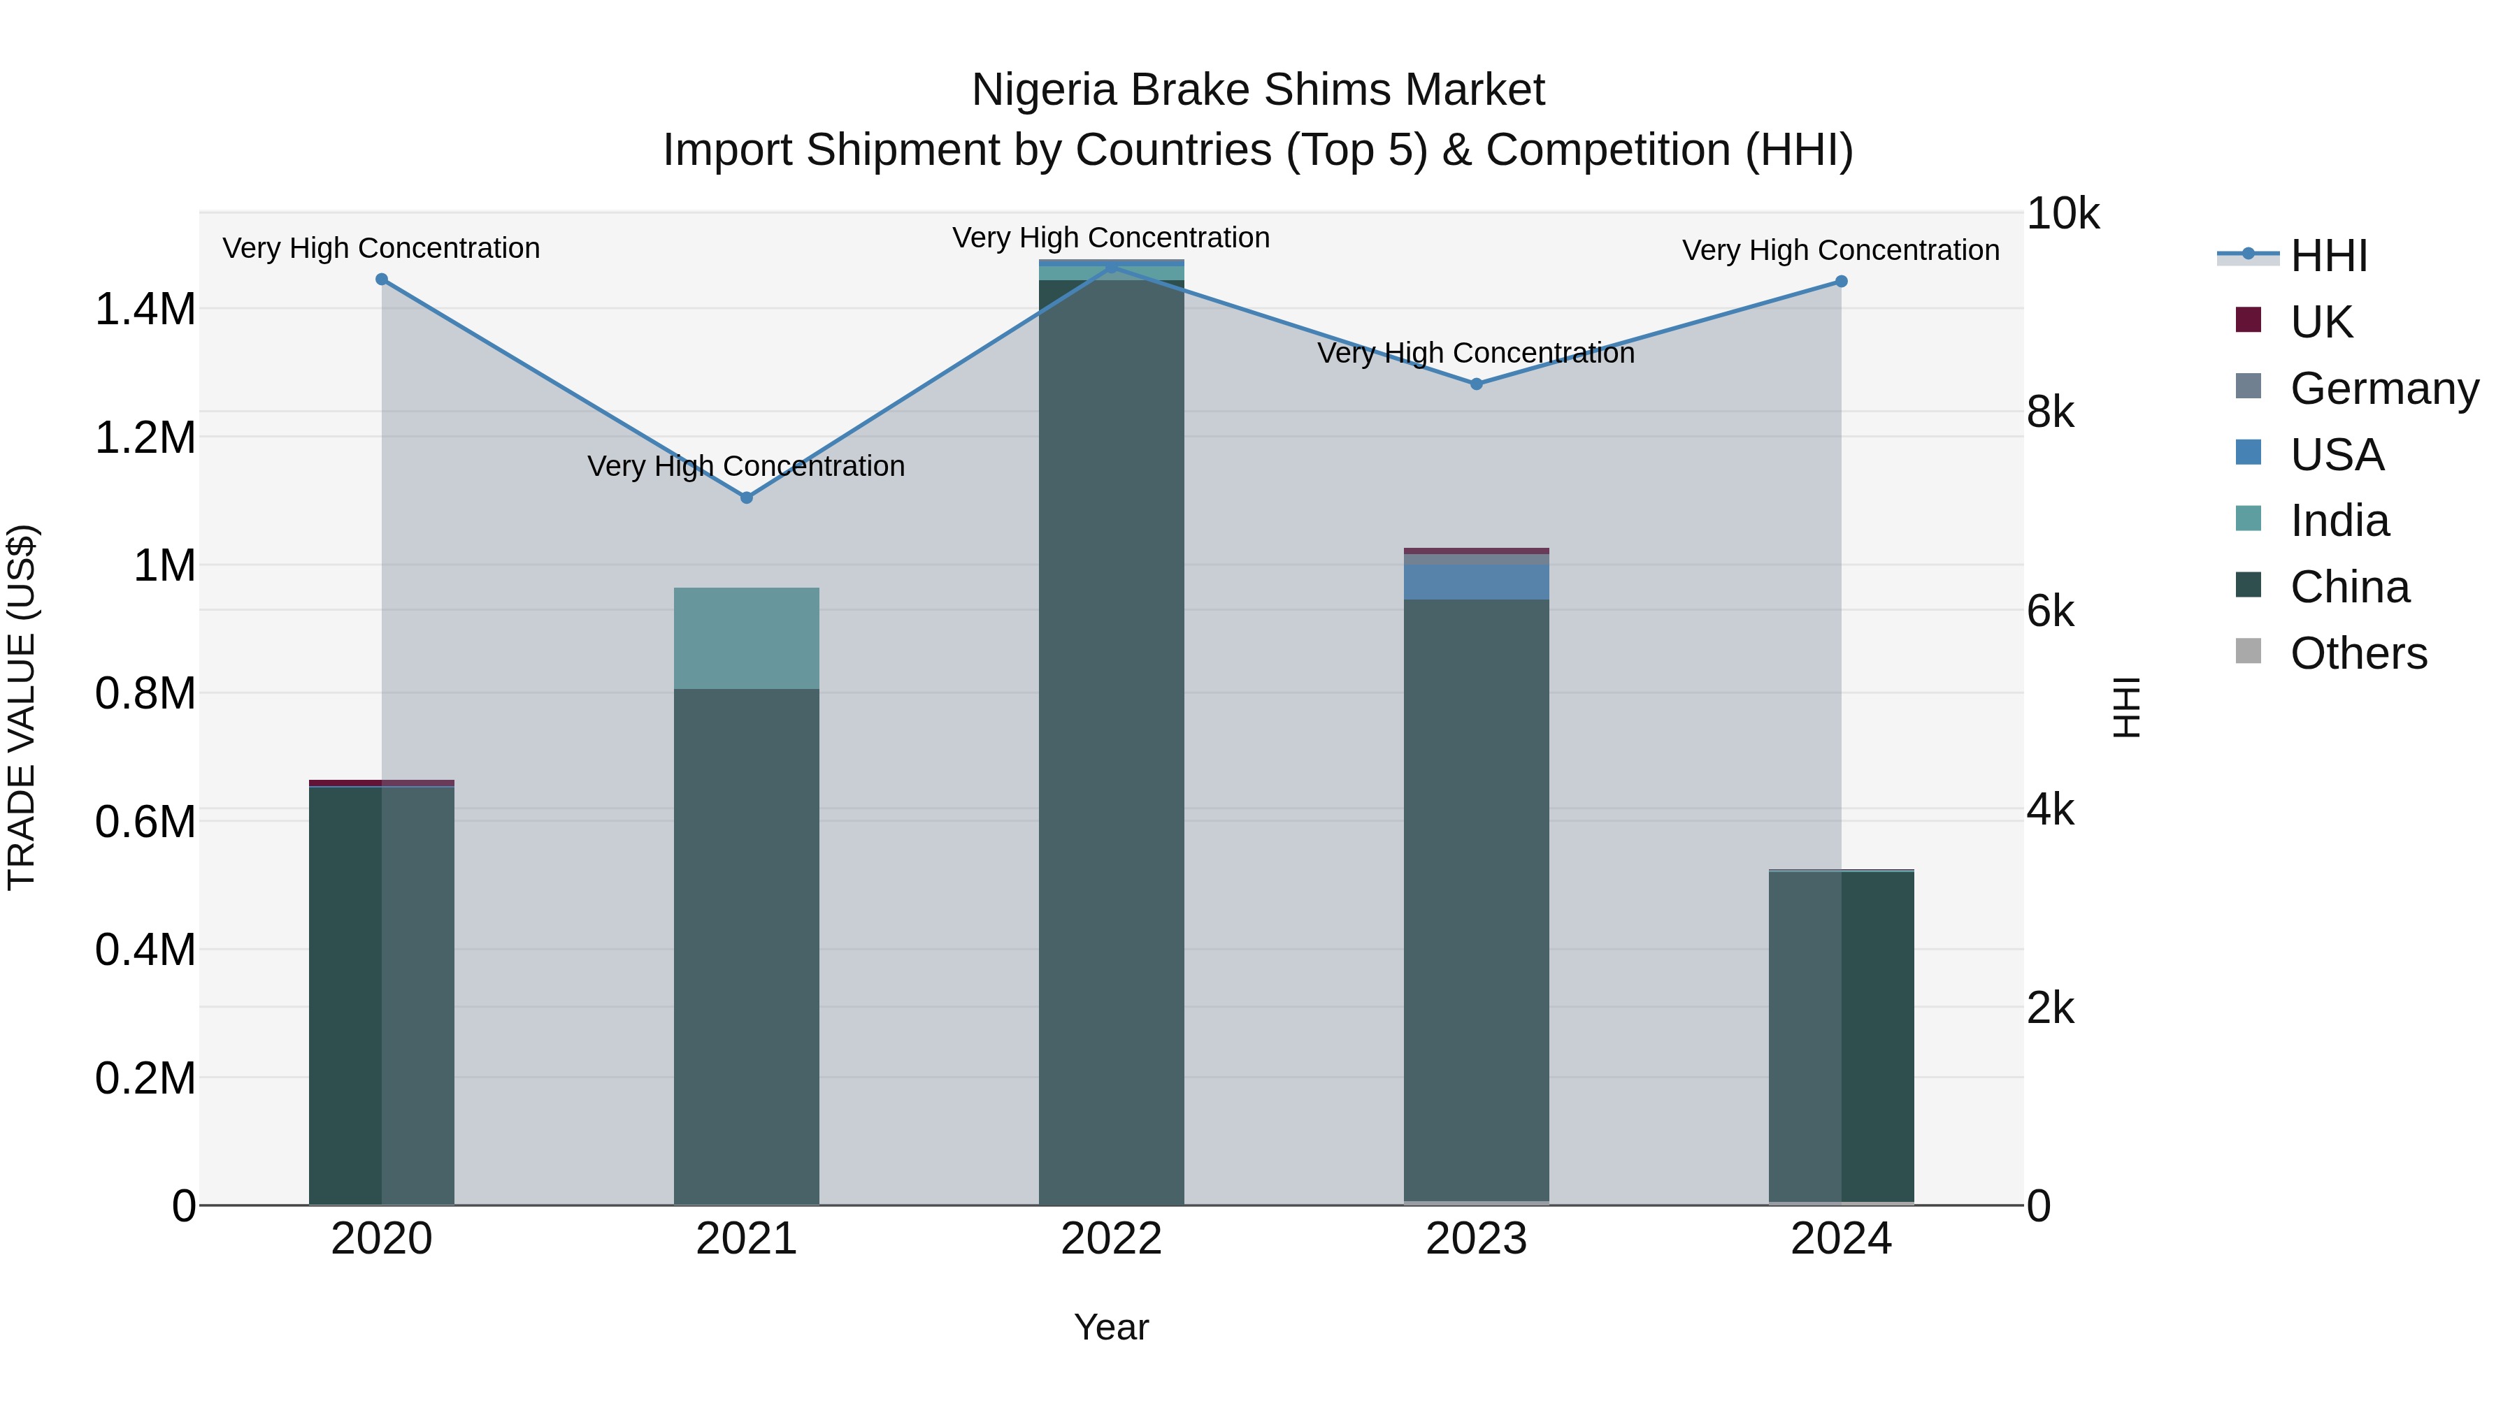2517x1415 pixels.
Task: Click the 10k tick on the HHI axis
Action: click(x=2063, y=214)
